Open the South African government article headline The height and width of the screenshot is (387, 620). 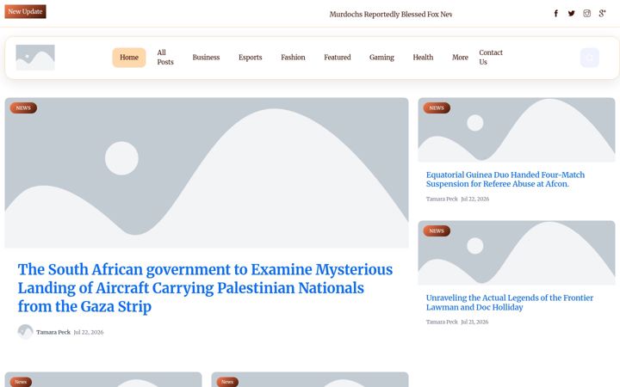[x=205, y=288]
